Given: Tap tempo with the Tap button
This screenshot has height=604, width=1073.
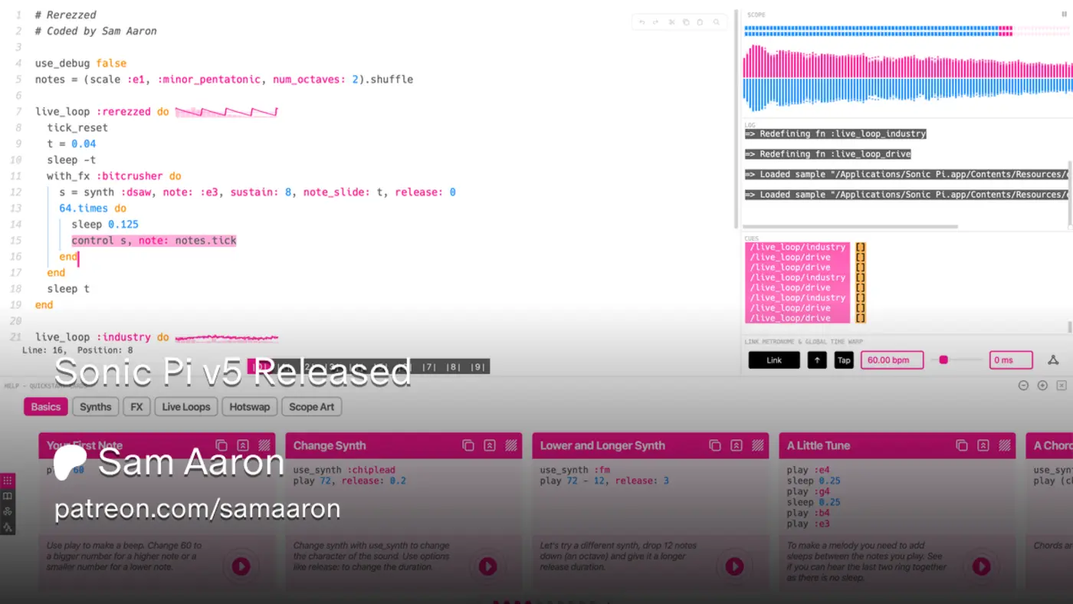Looking at the screenshot, I should (844, 360).
